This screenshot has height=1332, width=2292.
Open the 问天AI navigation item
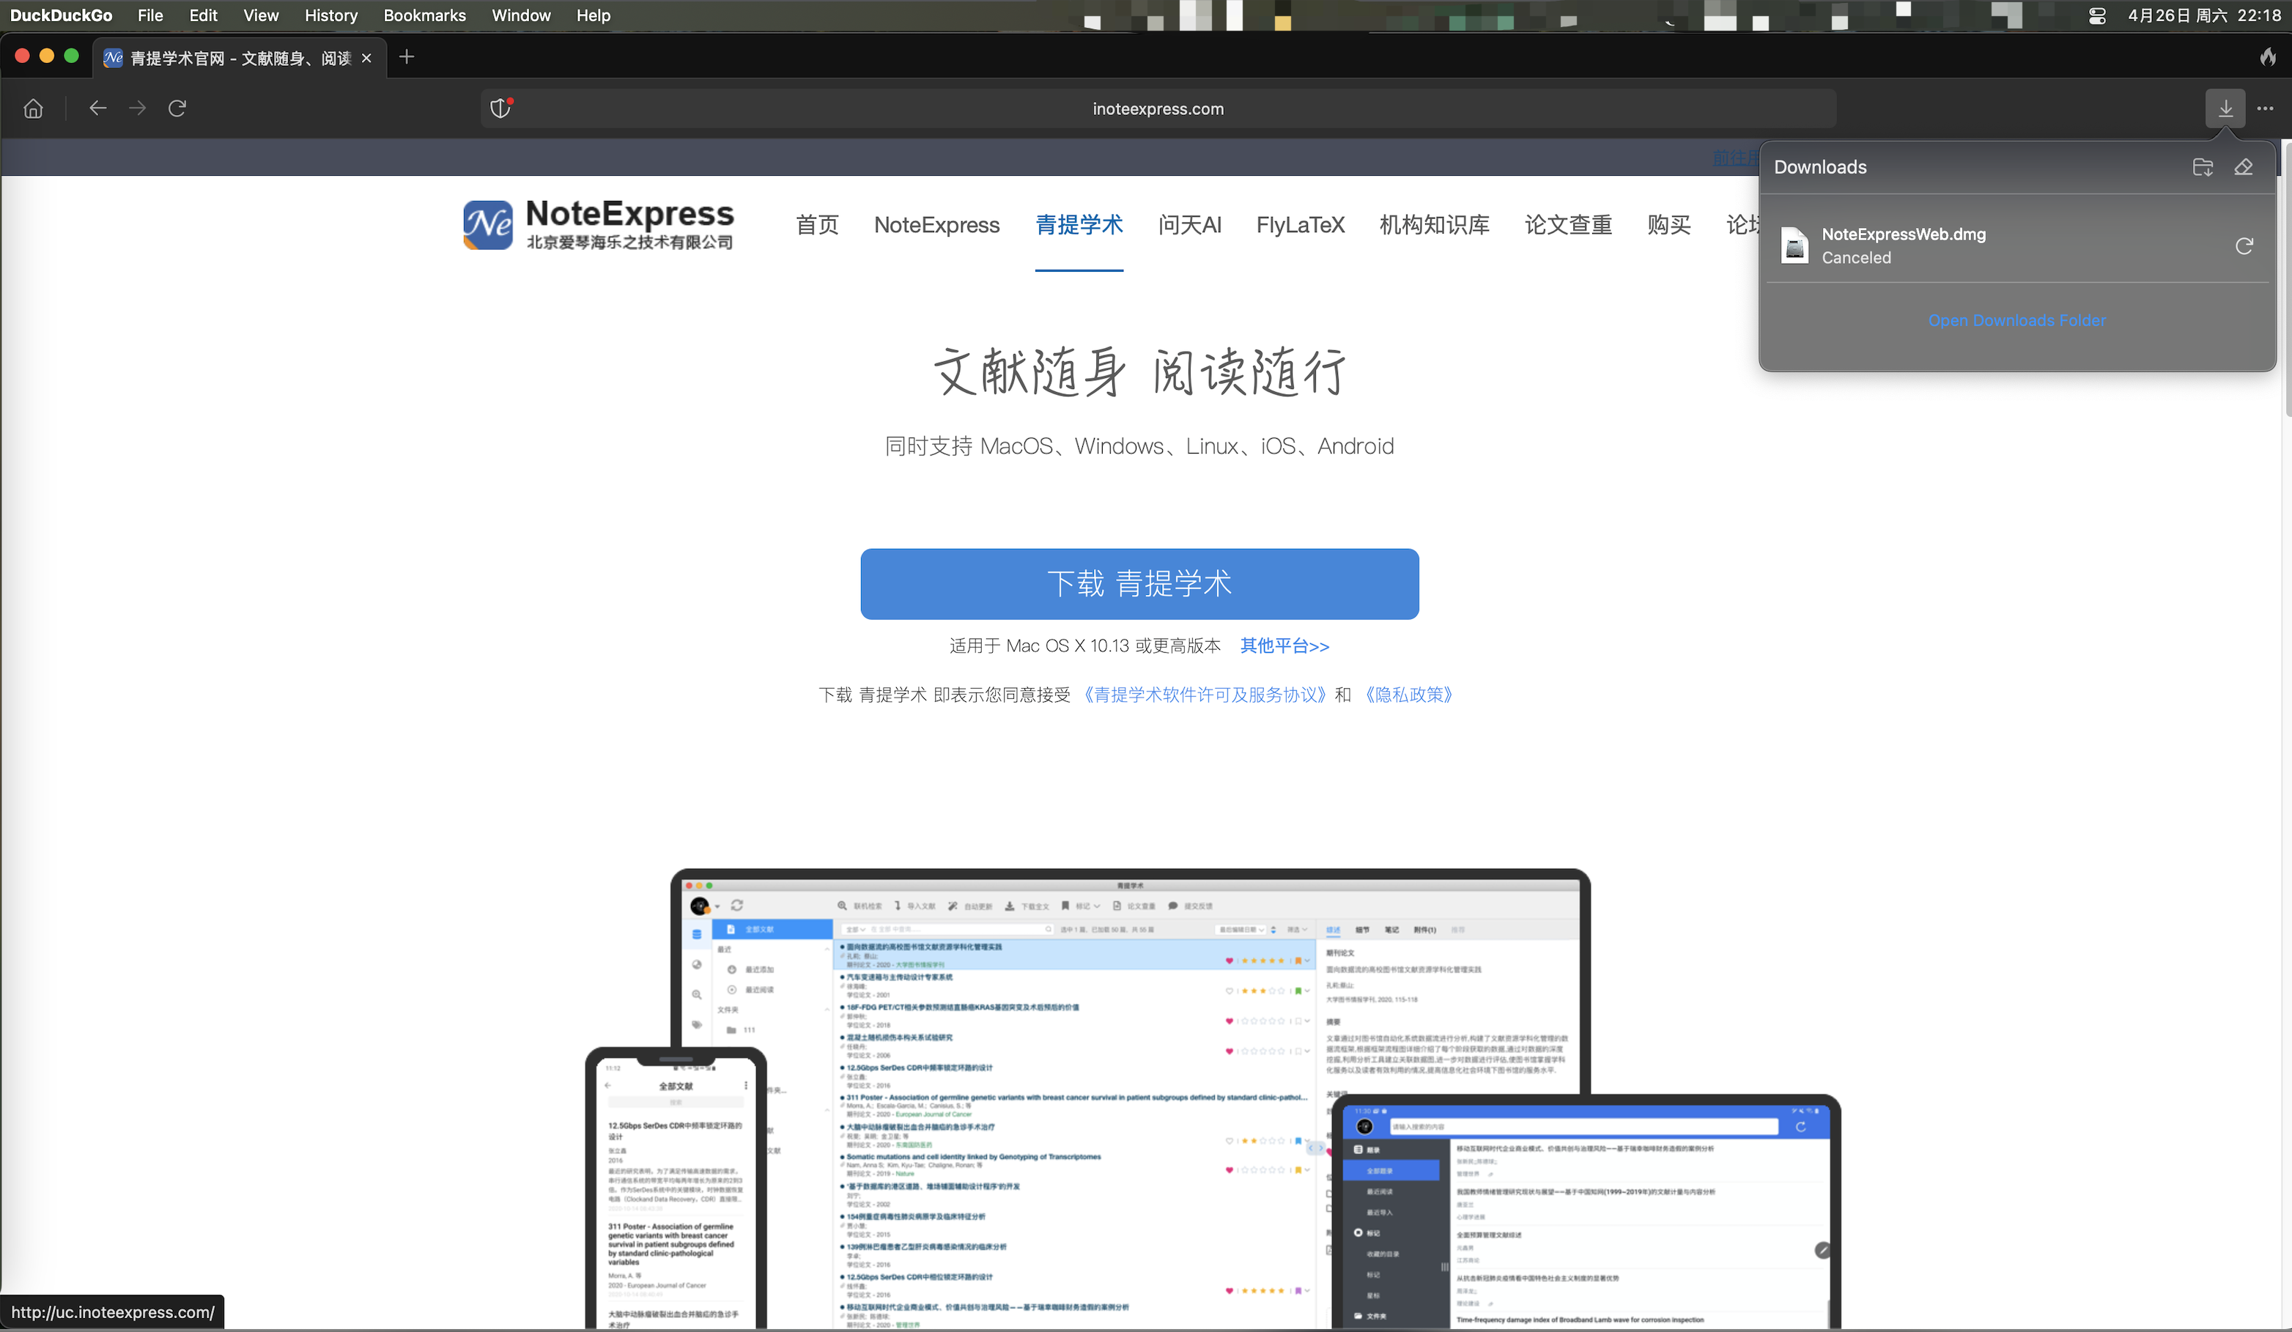click(1188, 225)
